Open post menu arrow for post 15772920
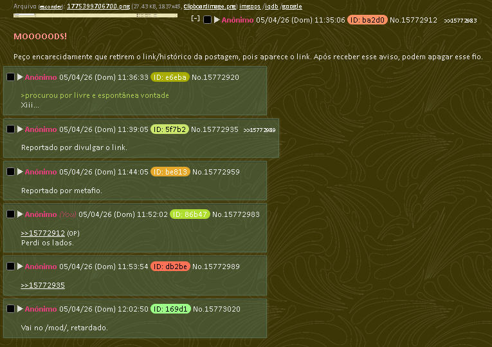This screenshot has height=347, width=492. [x=20, y=77]
